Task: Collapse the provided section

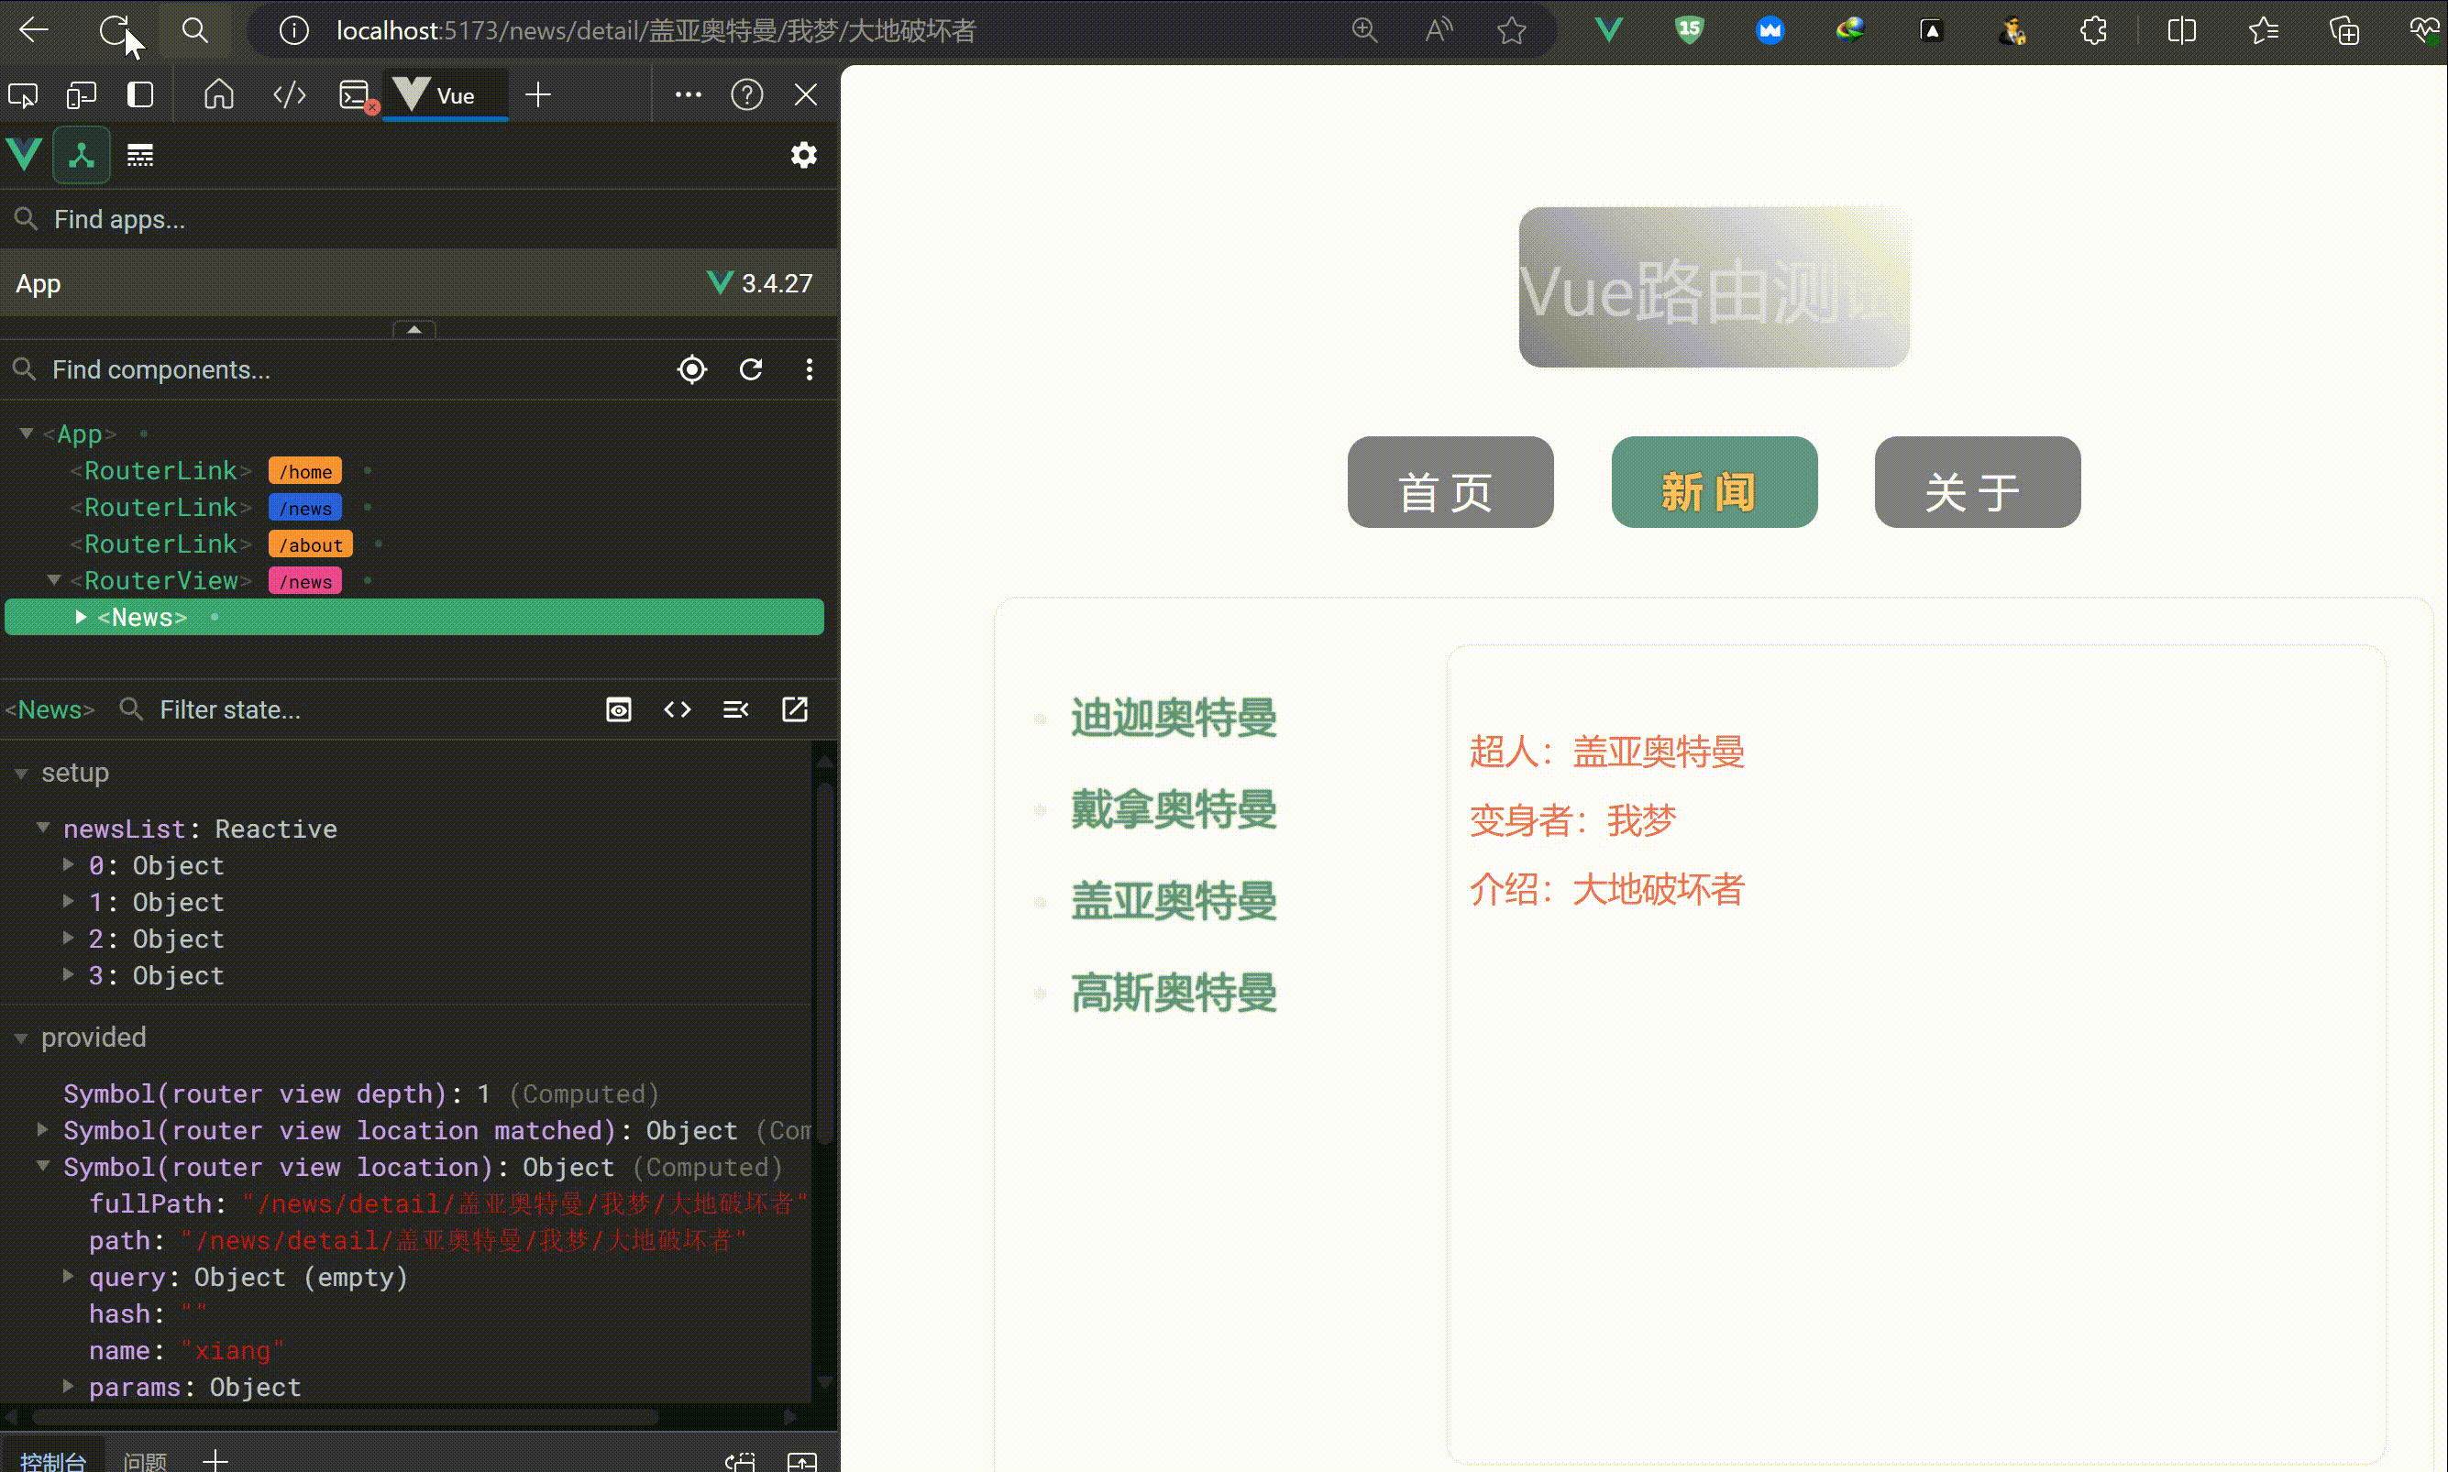Action: pyautogui.click(x=21, y=1038)
